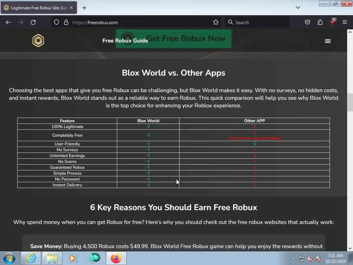353x265 pixels.
Task: Select the 'User-Friendly' row label
Action: (x=67, y=144)
